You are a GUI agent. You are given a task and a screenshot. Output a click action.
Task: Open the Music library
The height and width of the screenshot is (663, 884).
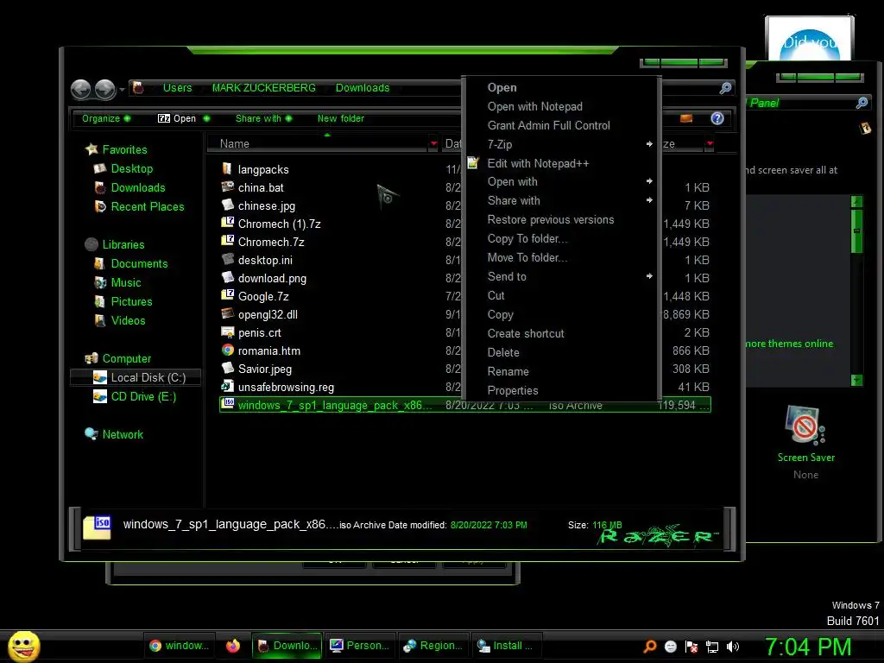point(117,283)
